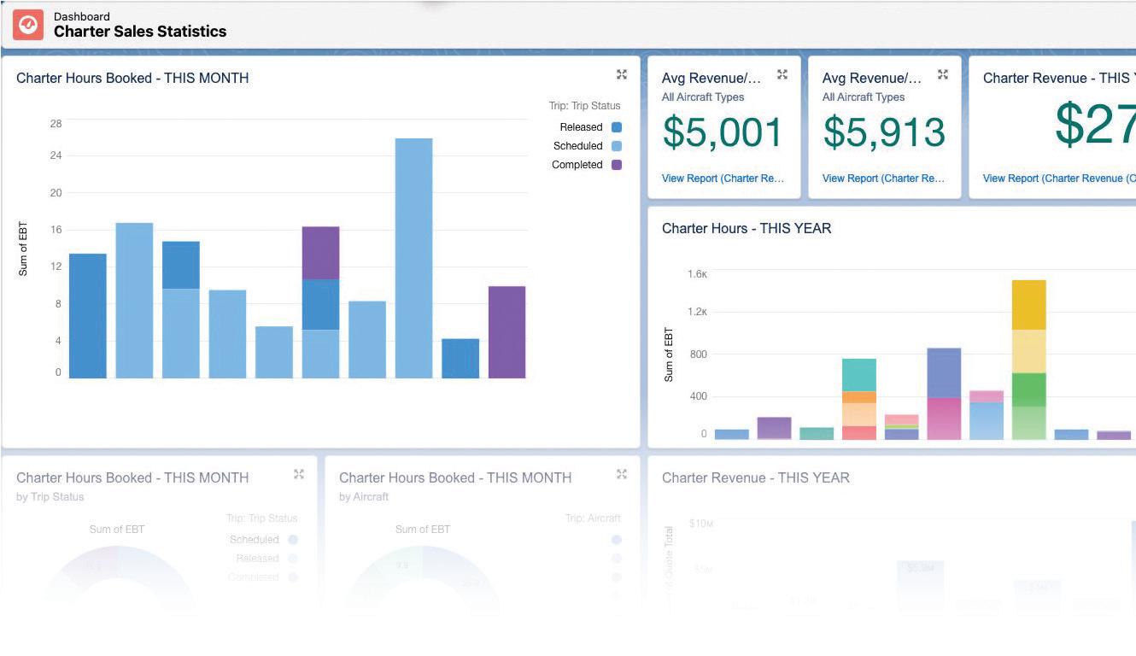Expand the second Avg Revenue card

[943, 74]
